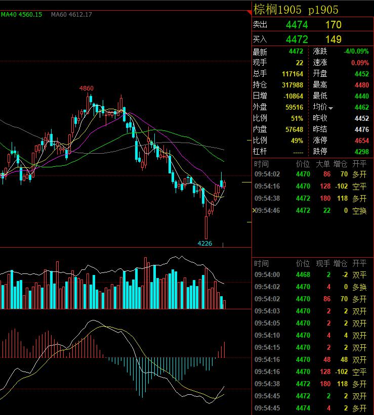The width and height of the screenshot is (374, 415).
Task: Click the red triangle beside the contract title
Action: point(248,6)
